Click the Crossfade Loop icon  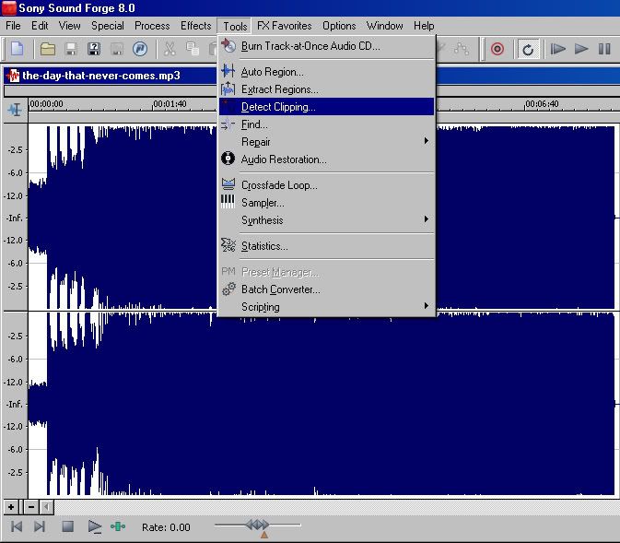[228, 184]
